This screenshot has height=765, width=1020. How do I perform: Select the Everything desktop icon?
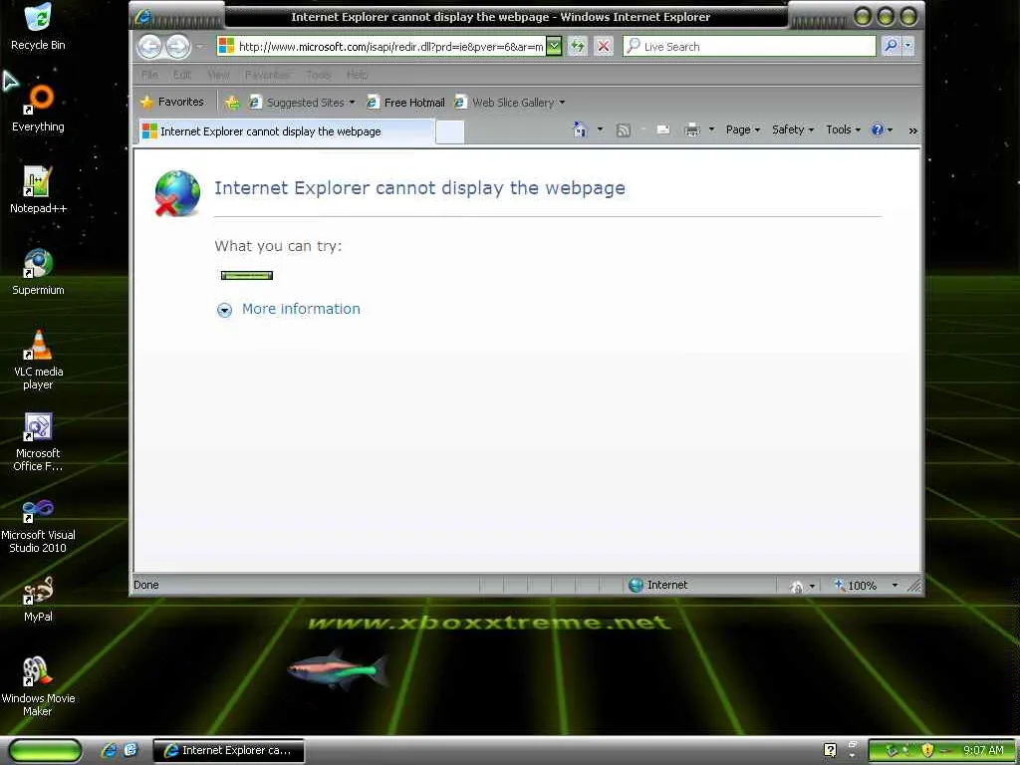38,109
